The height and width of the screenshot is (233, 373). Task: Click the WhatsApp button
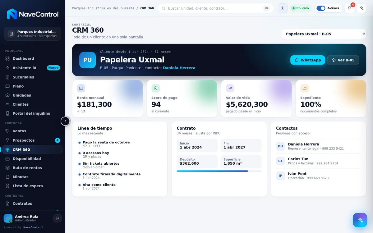[308, 60]
